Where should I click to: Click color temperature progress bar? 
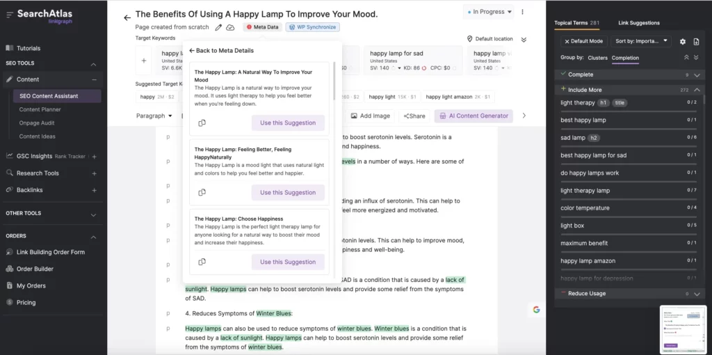coord(629,216)
